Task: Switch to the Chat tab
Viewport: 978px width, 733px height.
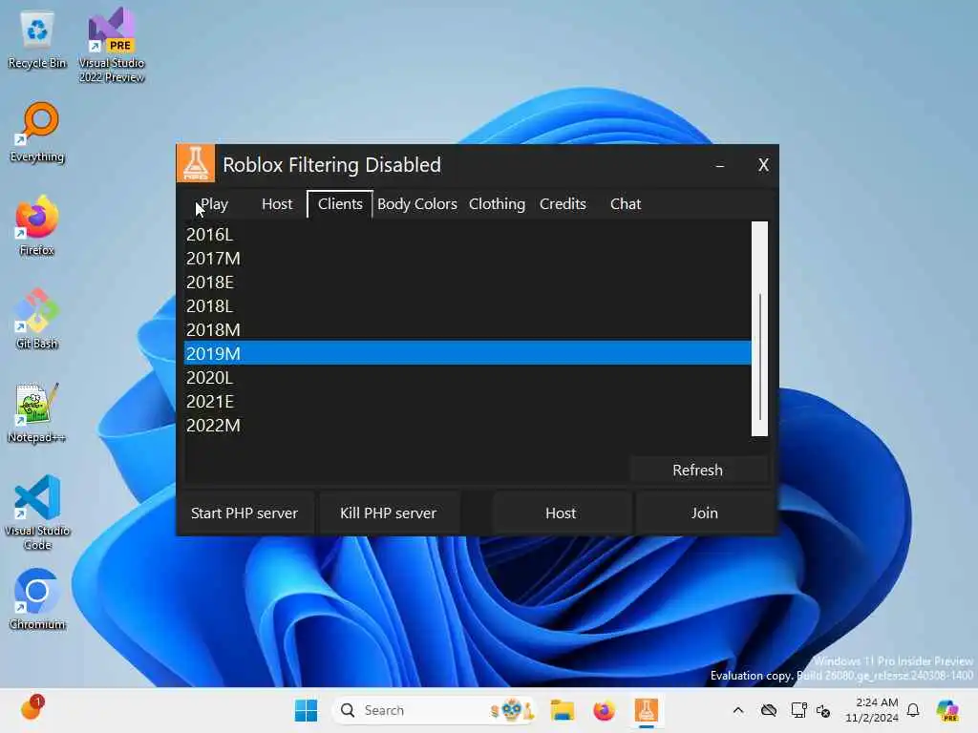Action: pyautogui.click(x=626, y=204)
